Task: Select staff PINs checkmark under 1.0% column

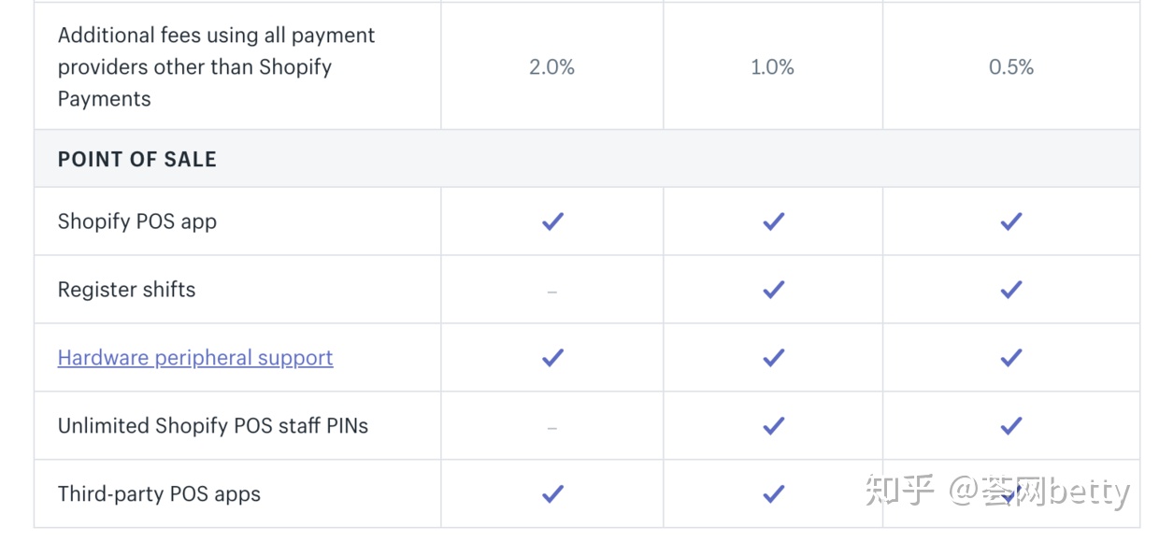Action: point(773,426)
